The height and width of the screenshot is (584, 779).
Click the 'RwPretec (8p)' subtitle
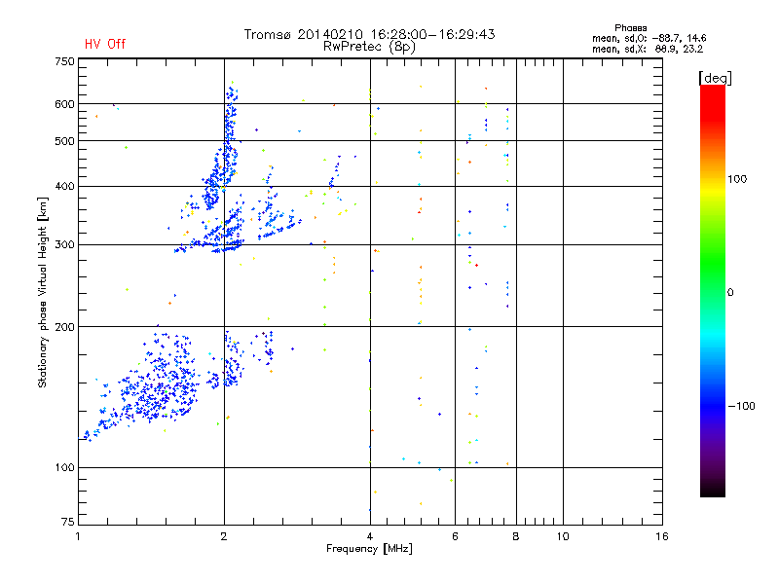369,47
